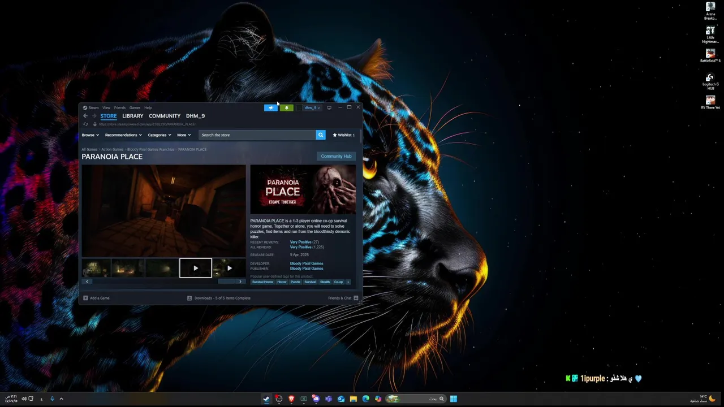
Task: Open Arena Breakout desktop shortcut
Action: (710, 11)
